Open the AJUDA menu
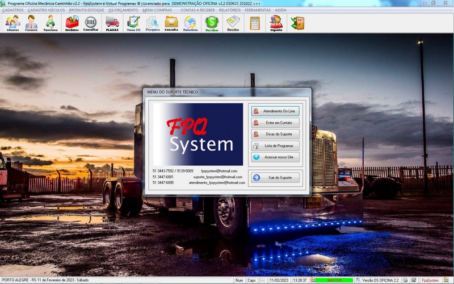 (280, 10)
